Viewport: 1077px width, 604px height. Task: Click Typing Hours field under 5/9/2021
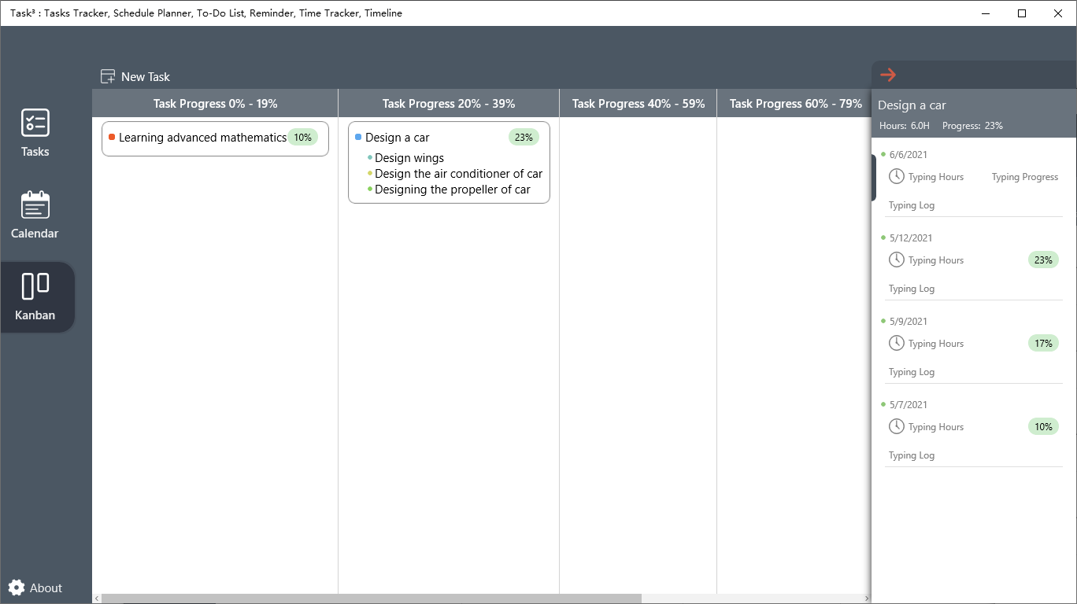pos(936,344)
